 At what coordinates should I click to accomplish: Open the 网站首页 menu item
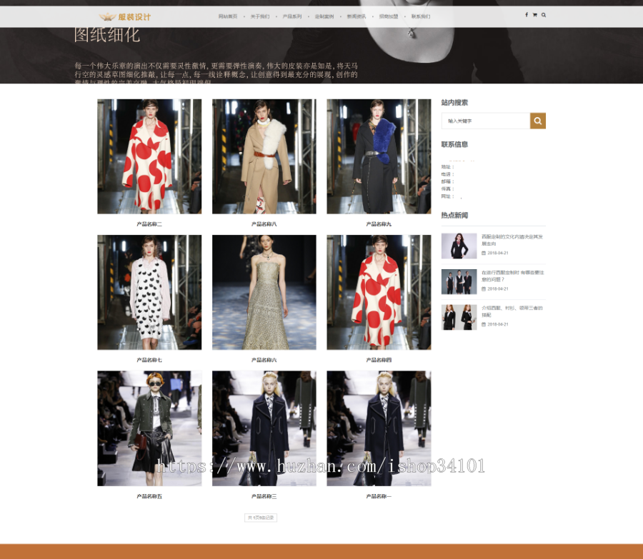[227, 15]
